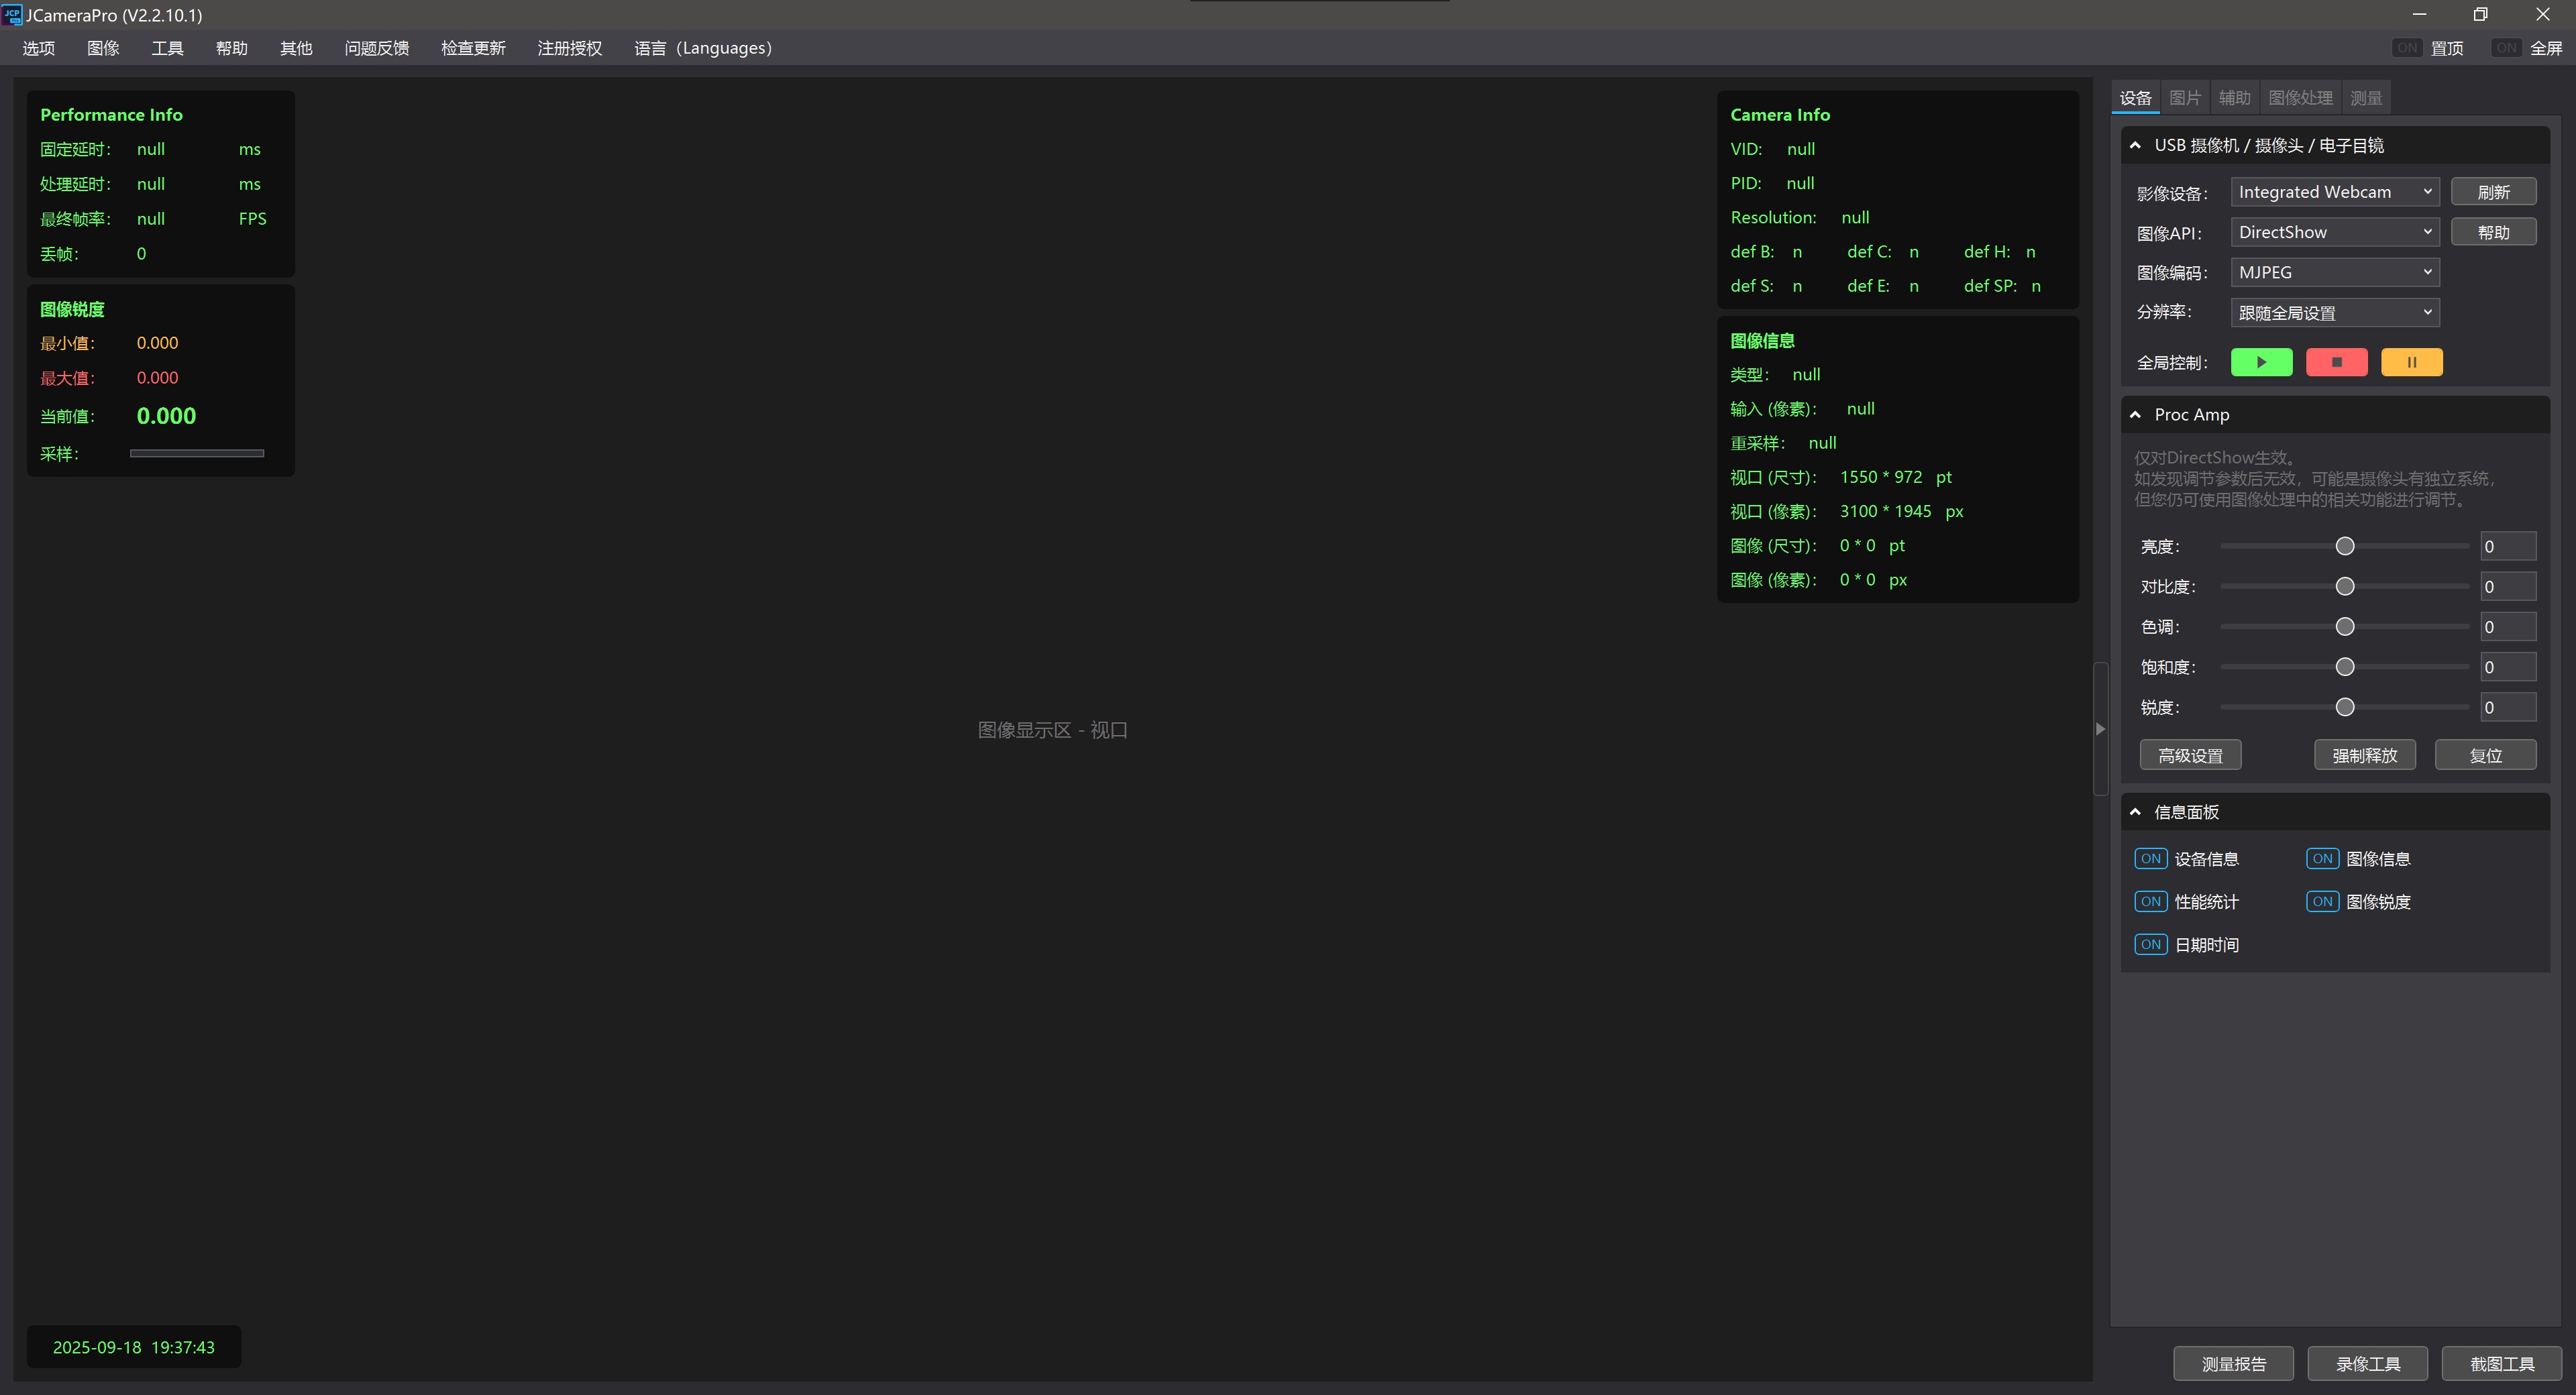2576x1395 pixels.
Task: Click the JCameraPro app icon in title bar
Action: pos(12,15)
